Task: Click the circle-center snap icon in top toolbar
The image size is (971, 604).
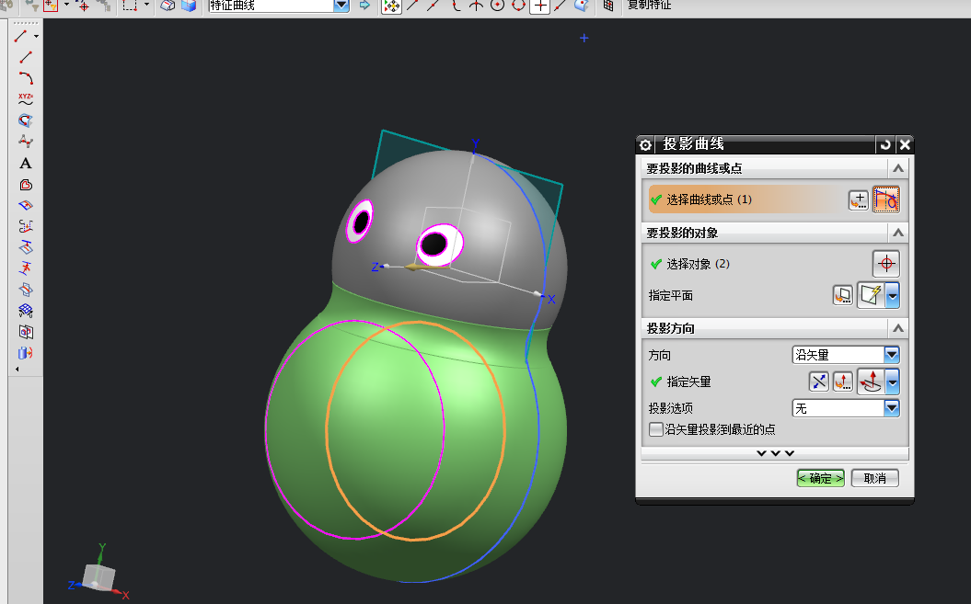Action: coord(497,7)
